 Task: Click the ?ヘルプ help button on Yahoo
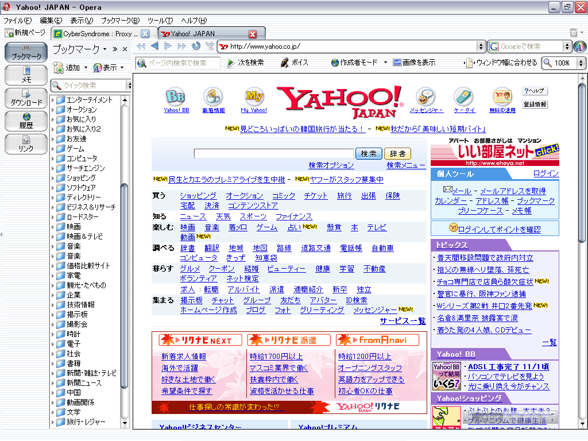click(x=535, y=91)
